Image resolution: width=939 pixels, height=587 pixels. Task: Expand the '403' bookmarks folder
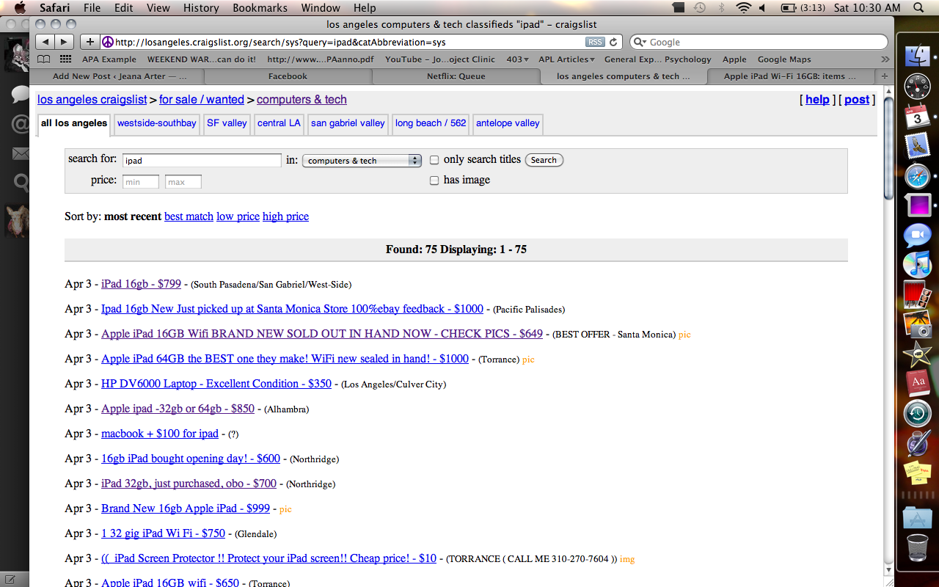click(517, 59)
